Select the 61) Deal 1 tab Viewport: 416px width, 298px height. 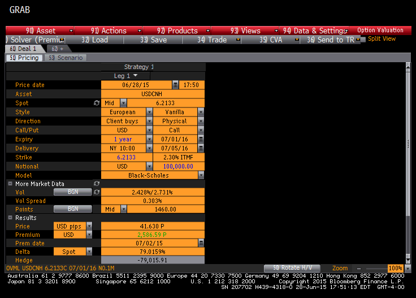pyautogui.click(x=23, y=49)
